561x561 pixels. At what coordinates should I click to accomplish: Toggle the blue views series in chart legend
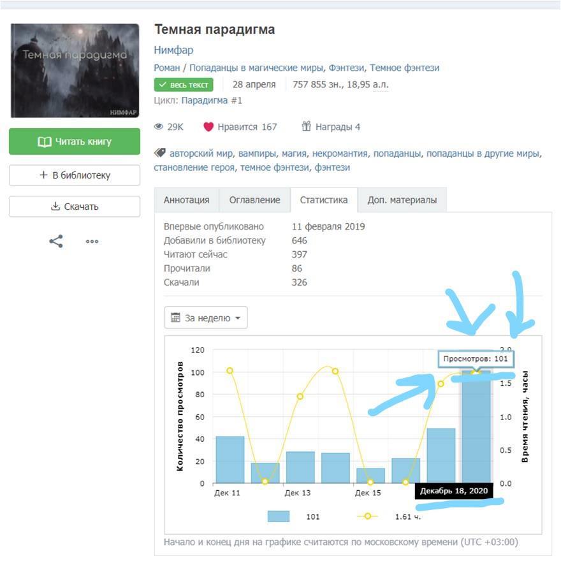coord(278,516)
